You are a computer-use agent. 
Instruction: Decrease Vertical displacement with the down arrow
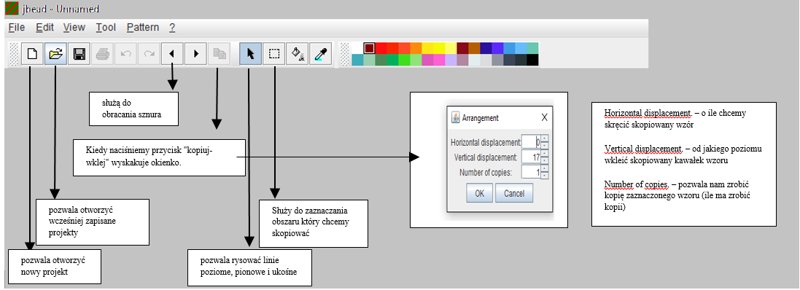pyautogui.click(x=544, y=160)
